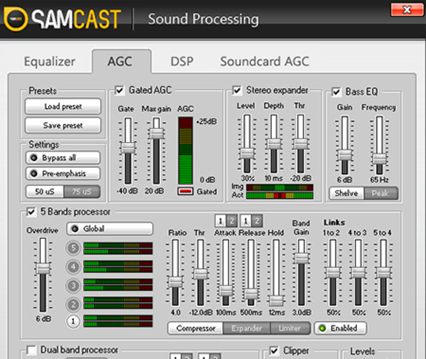Choose Attack stage 2 button
The height and width of the screenshot is (359, 426).
tap(232, 221)
